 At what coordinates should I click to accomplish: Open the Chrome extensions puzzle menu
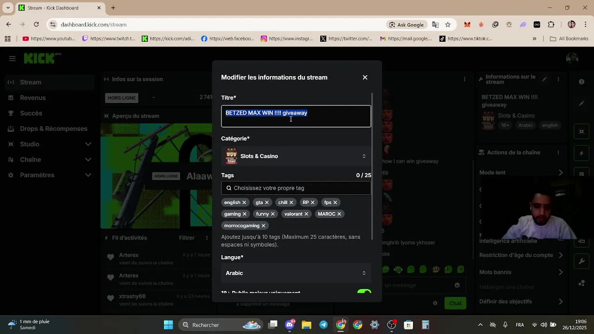coord(551,25)
